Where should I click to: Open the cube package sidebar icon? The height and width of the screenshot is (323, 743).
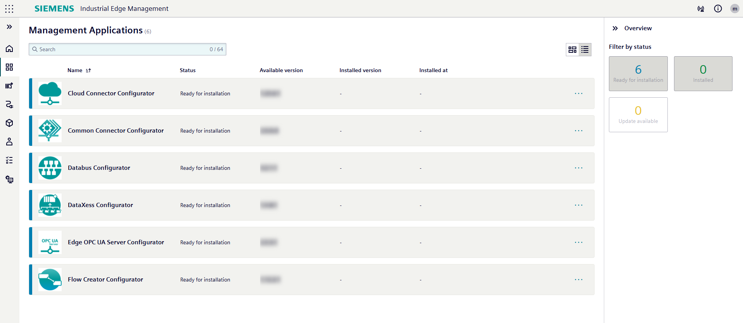click(x=9, y=123)
